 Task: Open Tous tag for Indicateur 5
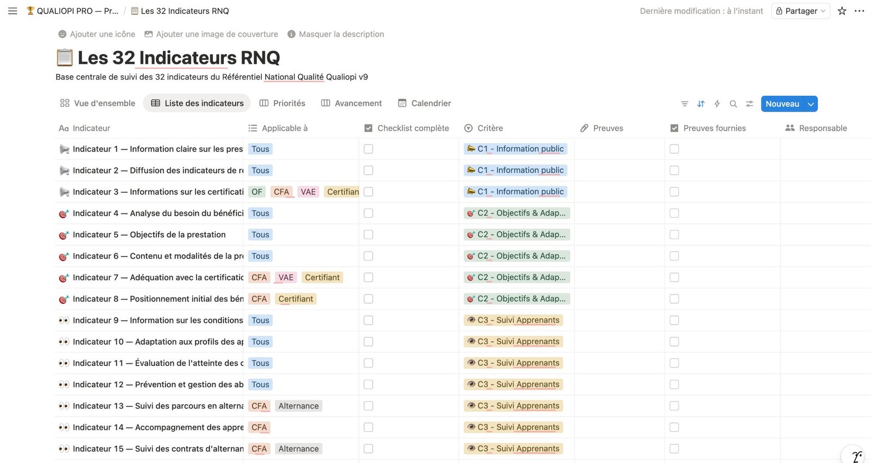pos(260,235)
